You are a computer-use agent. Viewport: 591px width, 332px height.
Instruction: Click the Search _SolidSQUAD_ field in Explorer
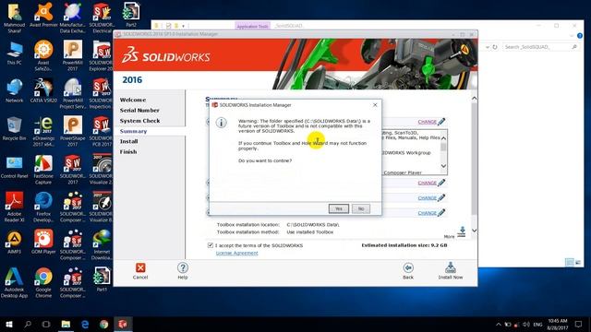540,47
